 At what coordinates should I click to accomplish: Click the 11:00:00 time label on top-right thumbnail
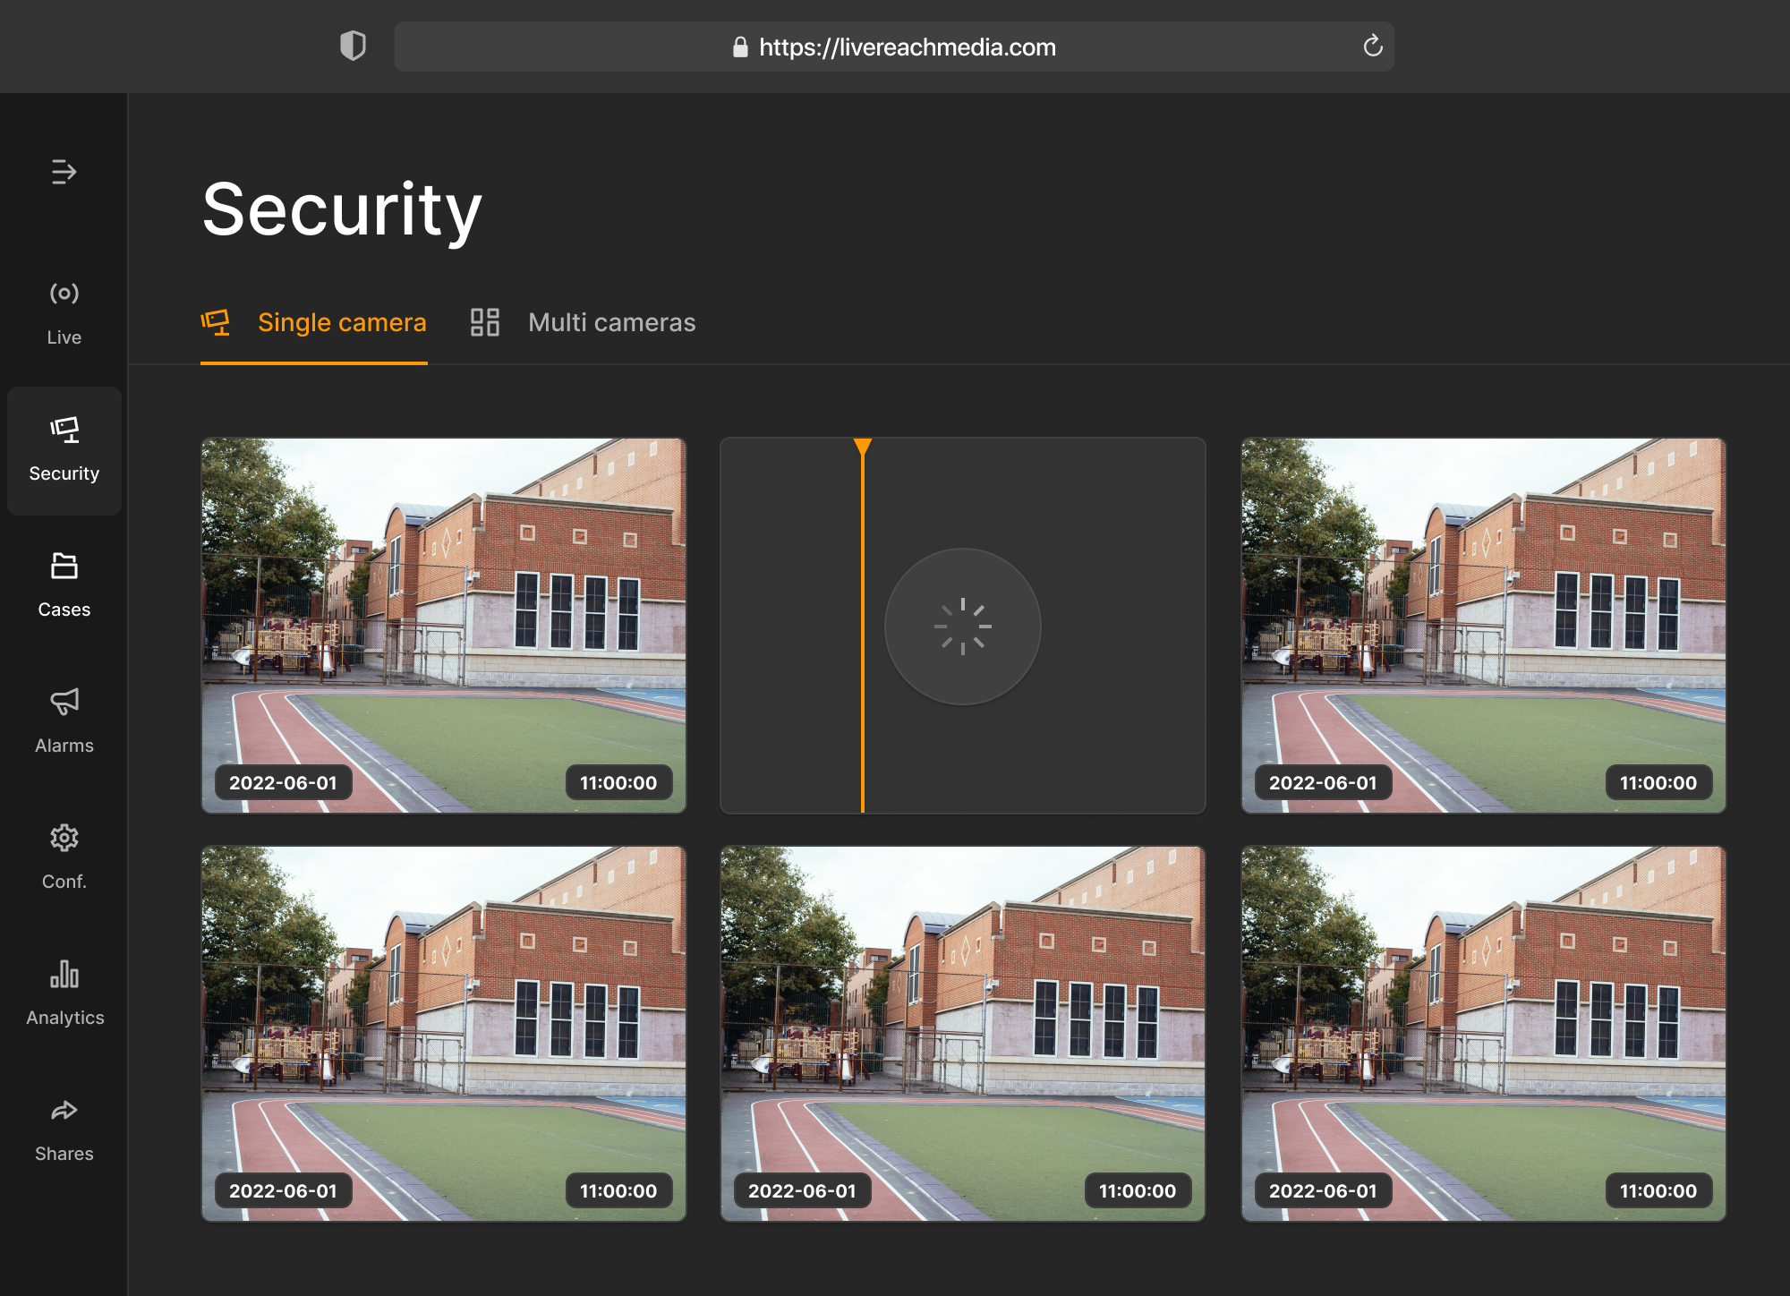[1658, 782]
